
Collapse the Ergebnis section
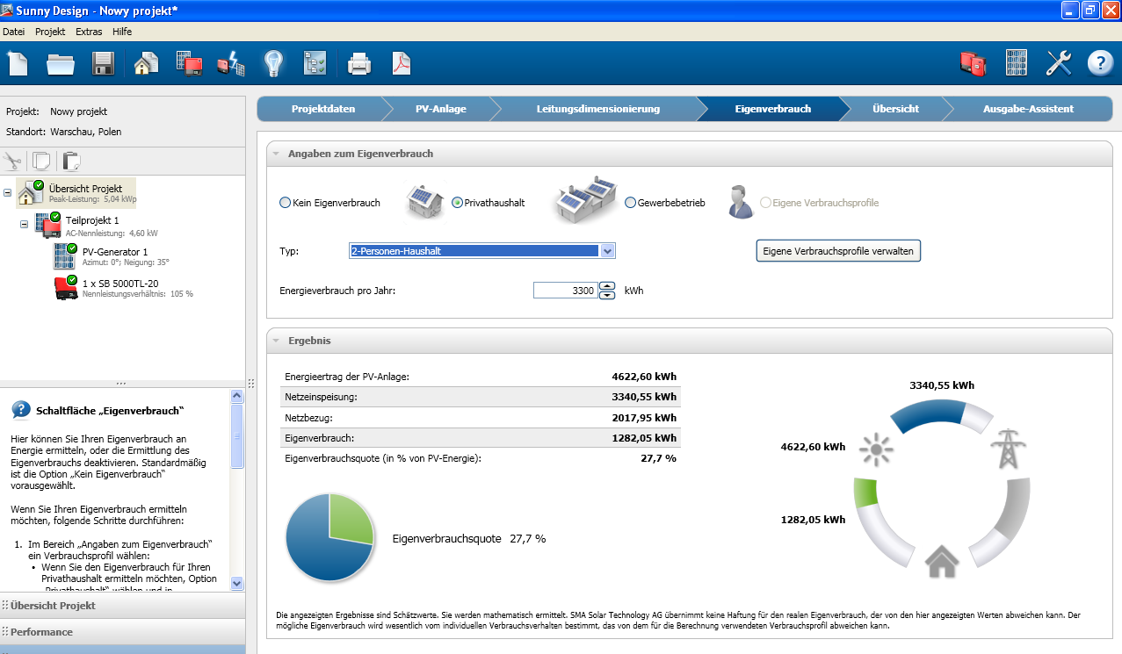click(275, 341)
